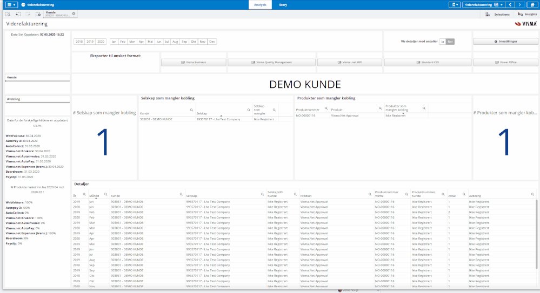Image resolution: width=540 pixels, height=293 pixels.
Task: Switch to the Story tab
Action: (283, 4)
